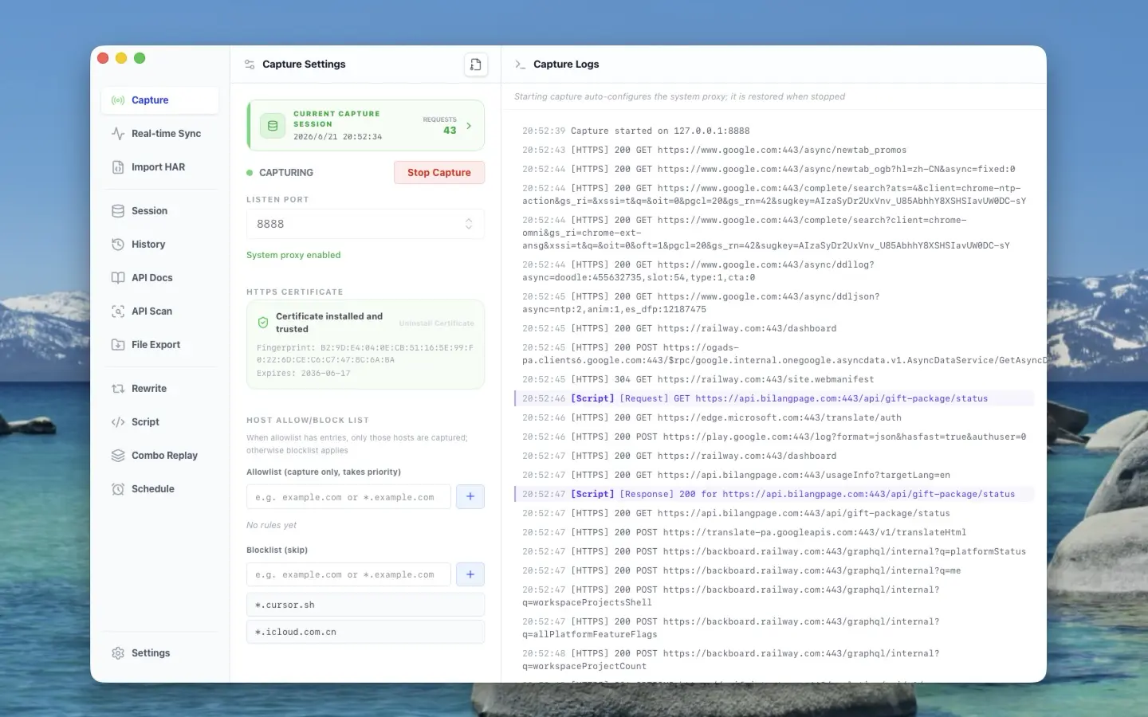Click the Session database icon in sidebar
Screen dimensions: 1148x717
coord(118,211)
